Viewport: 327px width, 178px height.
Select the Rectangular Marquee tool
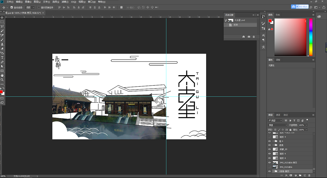pyautogui.click(x=2, y=22)
